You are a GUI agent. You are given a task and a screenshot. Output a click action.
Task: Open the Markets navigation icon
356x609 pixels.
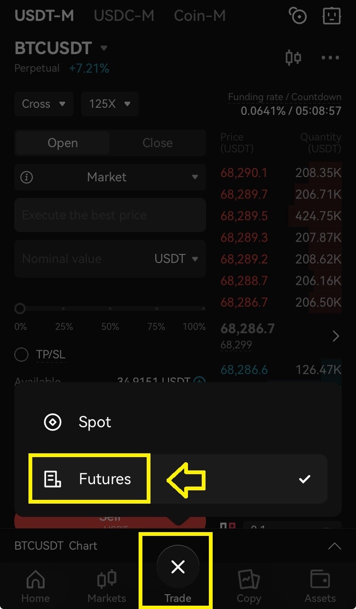107,587
